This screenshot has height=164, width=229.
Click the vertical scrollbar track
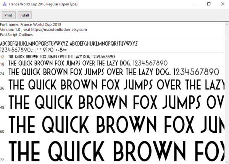coord(227,93)
